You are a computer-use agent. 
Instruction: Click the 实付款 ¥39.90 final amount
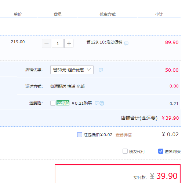(155, 176)
